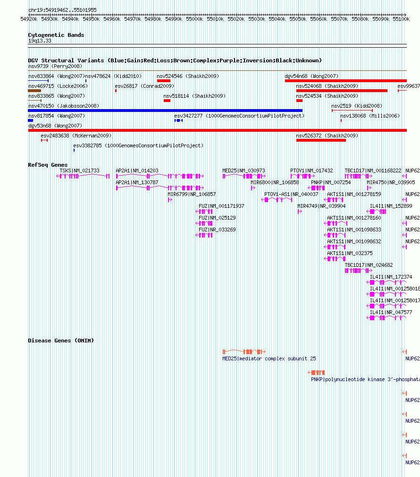Click the IL4I1|NM_001258018 label
This screenshot has height=477, width=420.
395,289
